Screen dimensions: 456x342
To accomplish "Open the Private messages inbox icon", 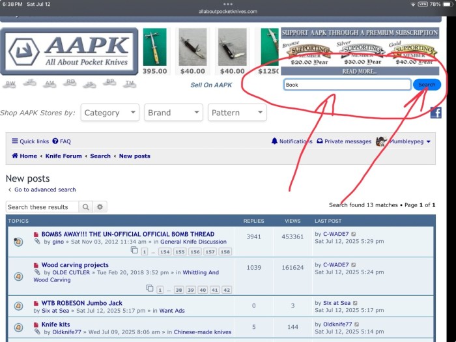I will pos(320,141).
